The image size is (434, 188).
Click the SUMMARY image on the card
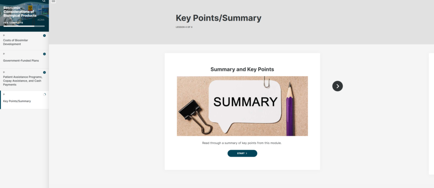242,106
